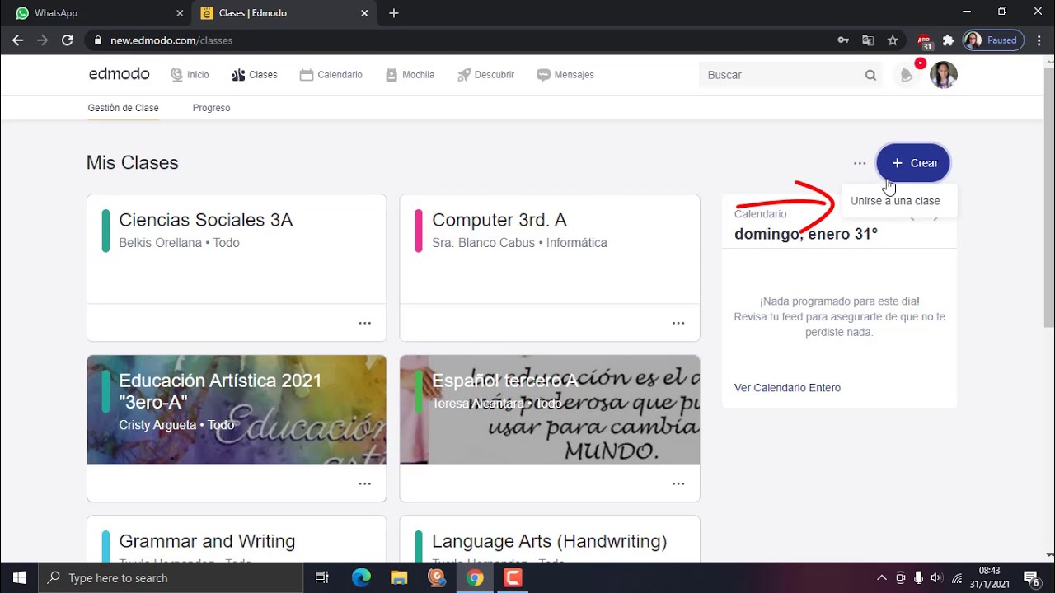Go forward in browser history
This screenshot has height=593, width=1055.
tap(42, 40)
